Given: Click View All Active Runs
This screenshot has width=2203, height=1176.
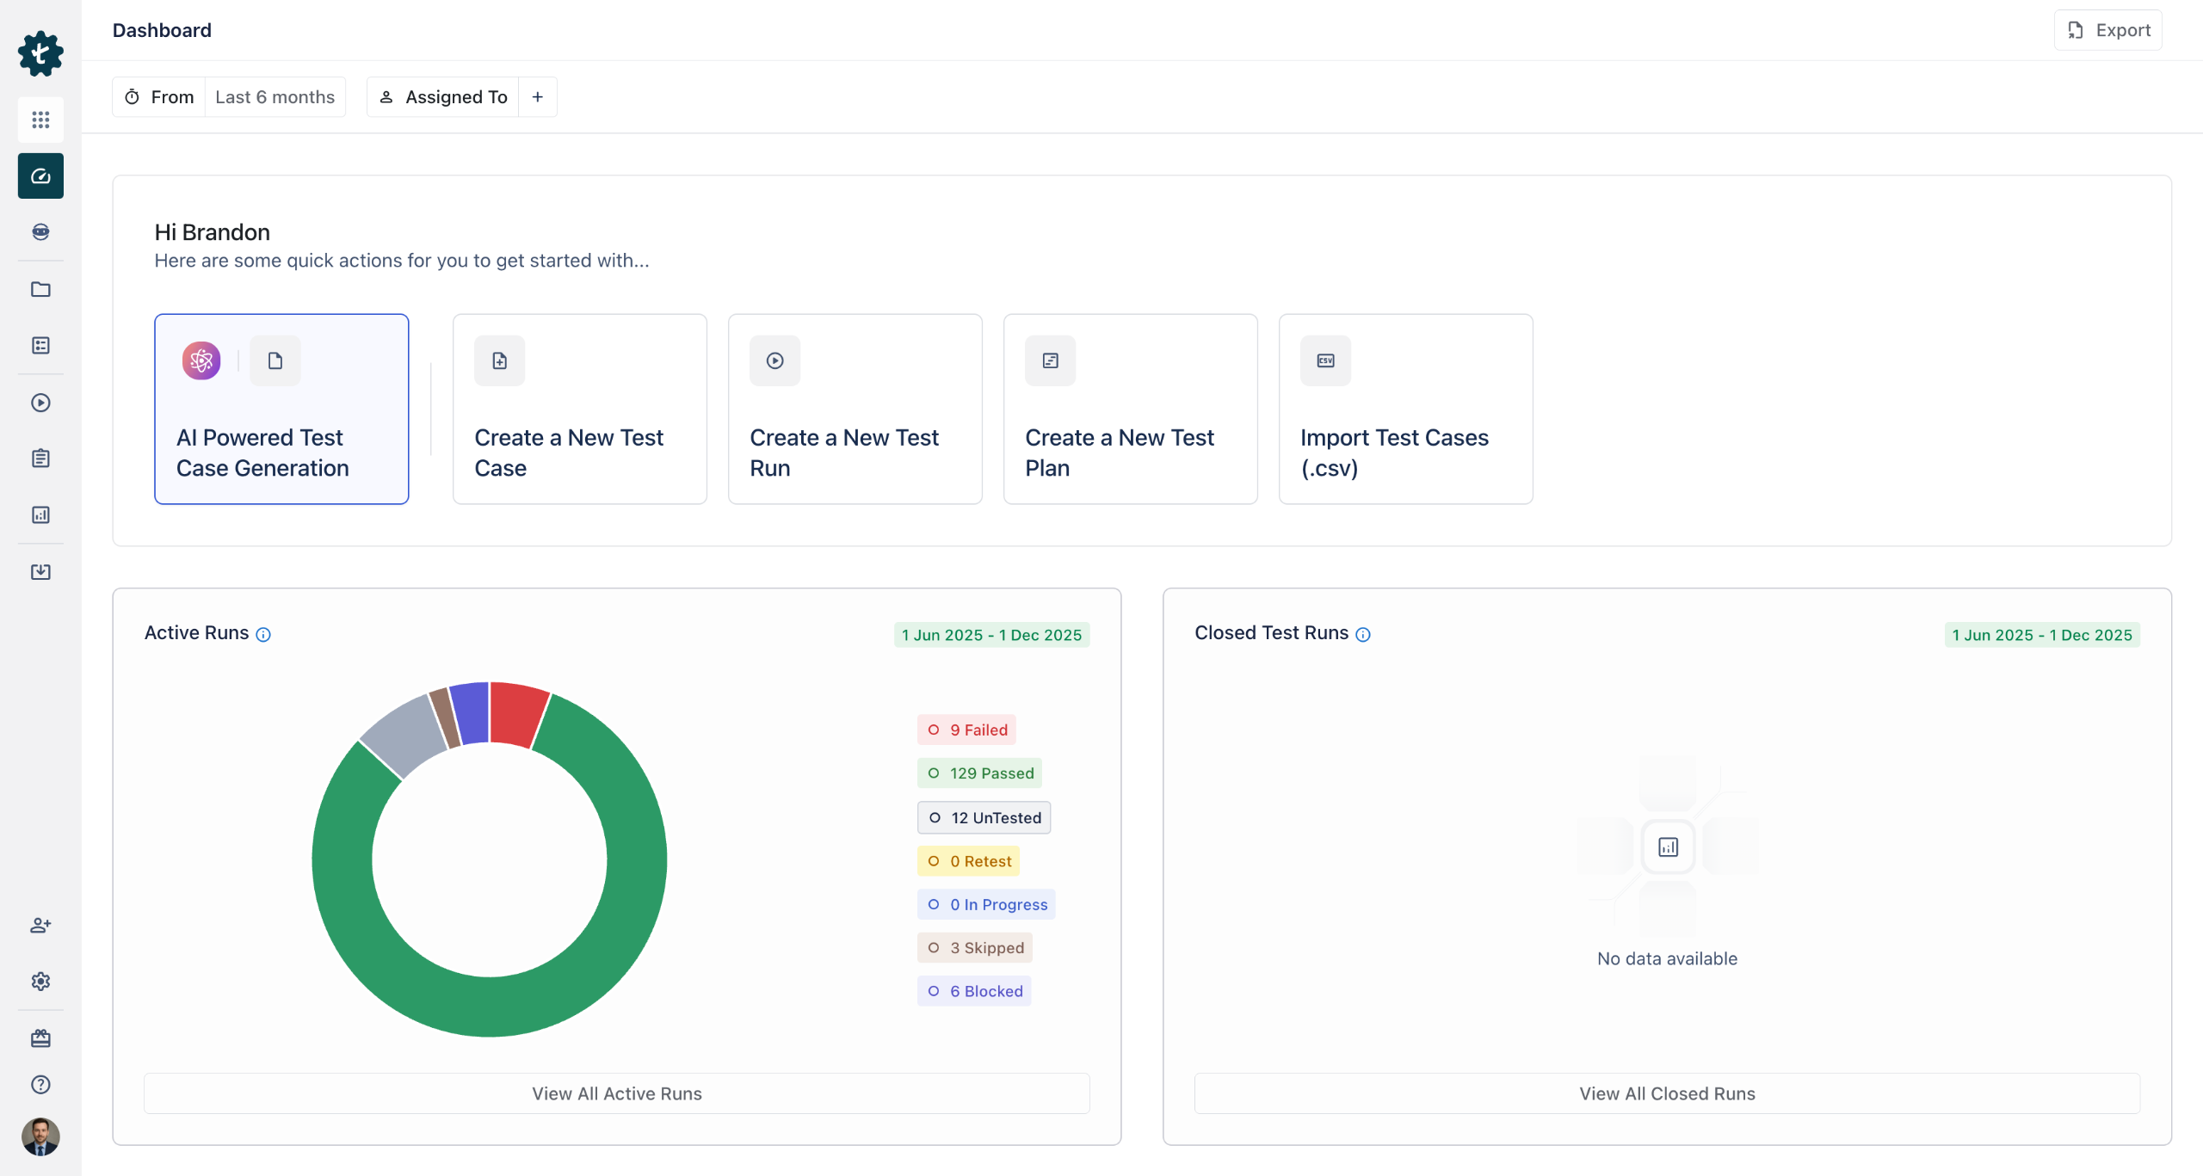Looking at the screenshot, I should coord(616,1093).
